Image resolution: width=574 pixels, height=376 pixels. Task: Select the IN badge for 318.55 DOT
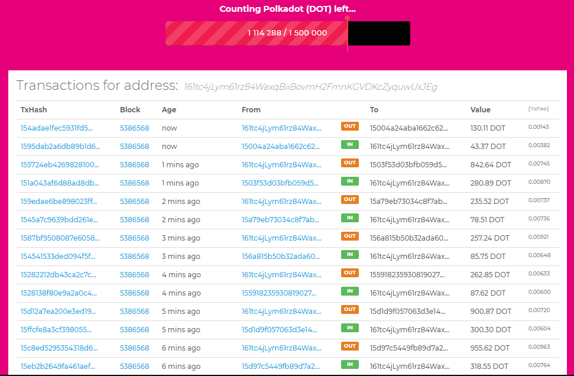pyautogui.click(x=349, y=364)
